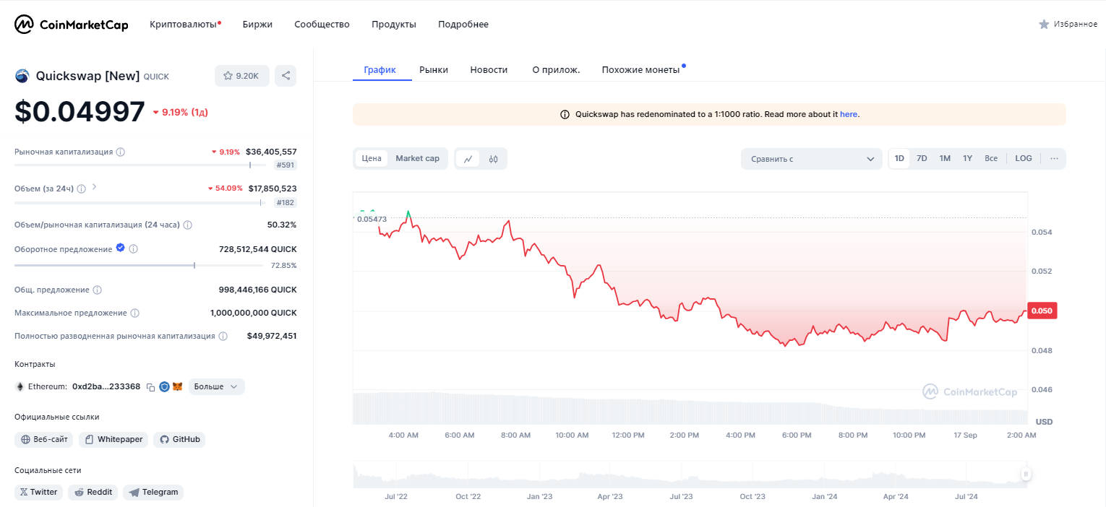Click the Quickswap coin logo icon

22,76
